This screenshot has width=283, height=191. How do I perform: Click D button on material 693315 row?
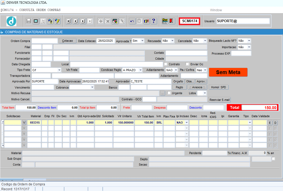pyautogui.click(x=275, y=123)
